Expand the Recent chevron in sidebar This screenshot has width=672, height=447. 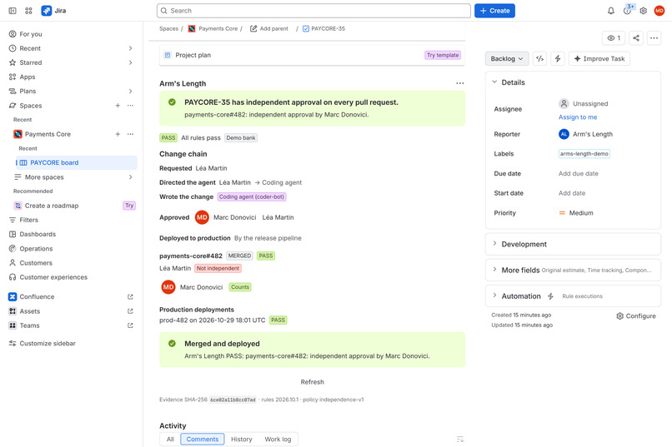130,48
